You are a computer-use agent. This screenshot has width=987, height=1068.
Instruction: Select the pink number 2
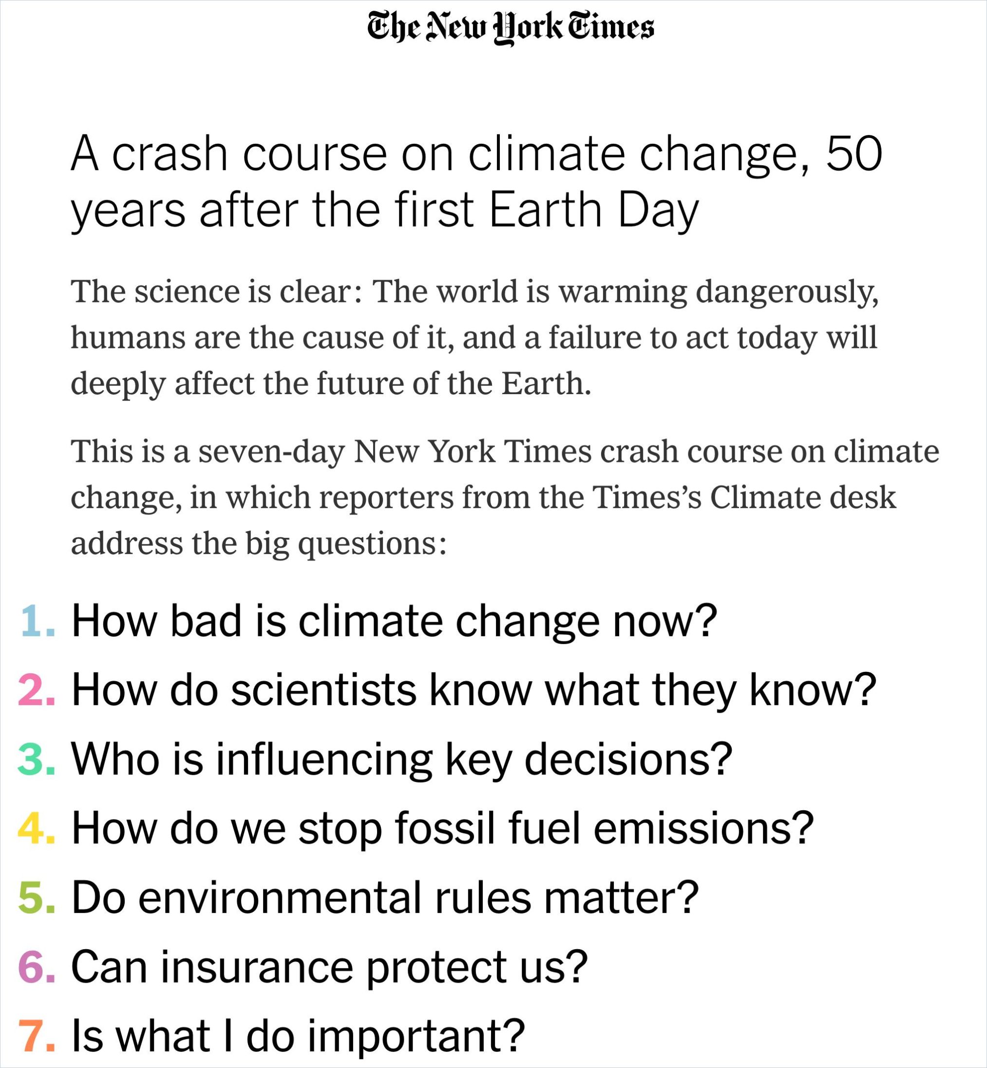(37, 690)
